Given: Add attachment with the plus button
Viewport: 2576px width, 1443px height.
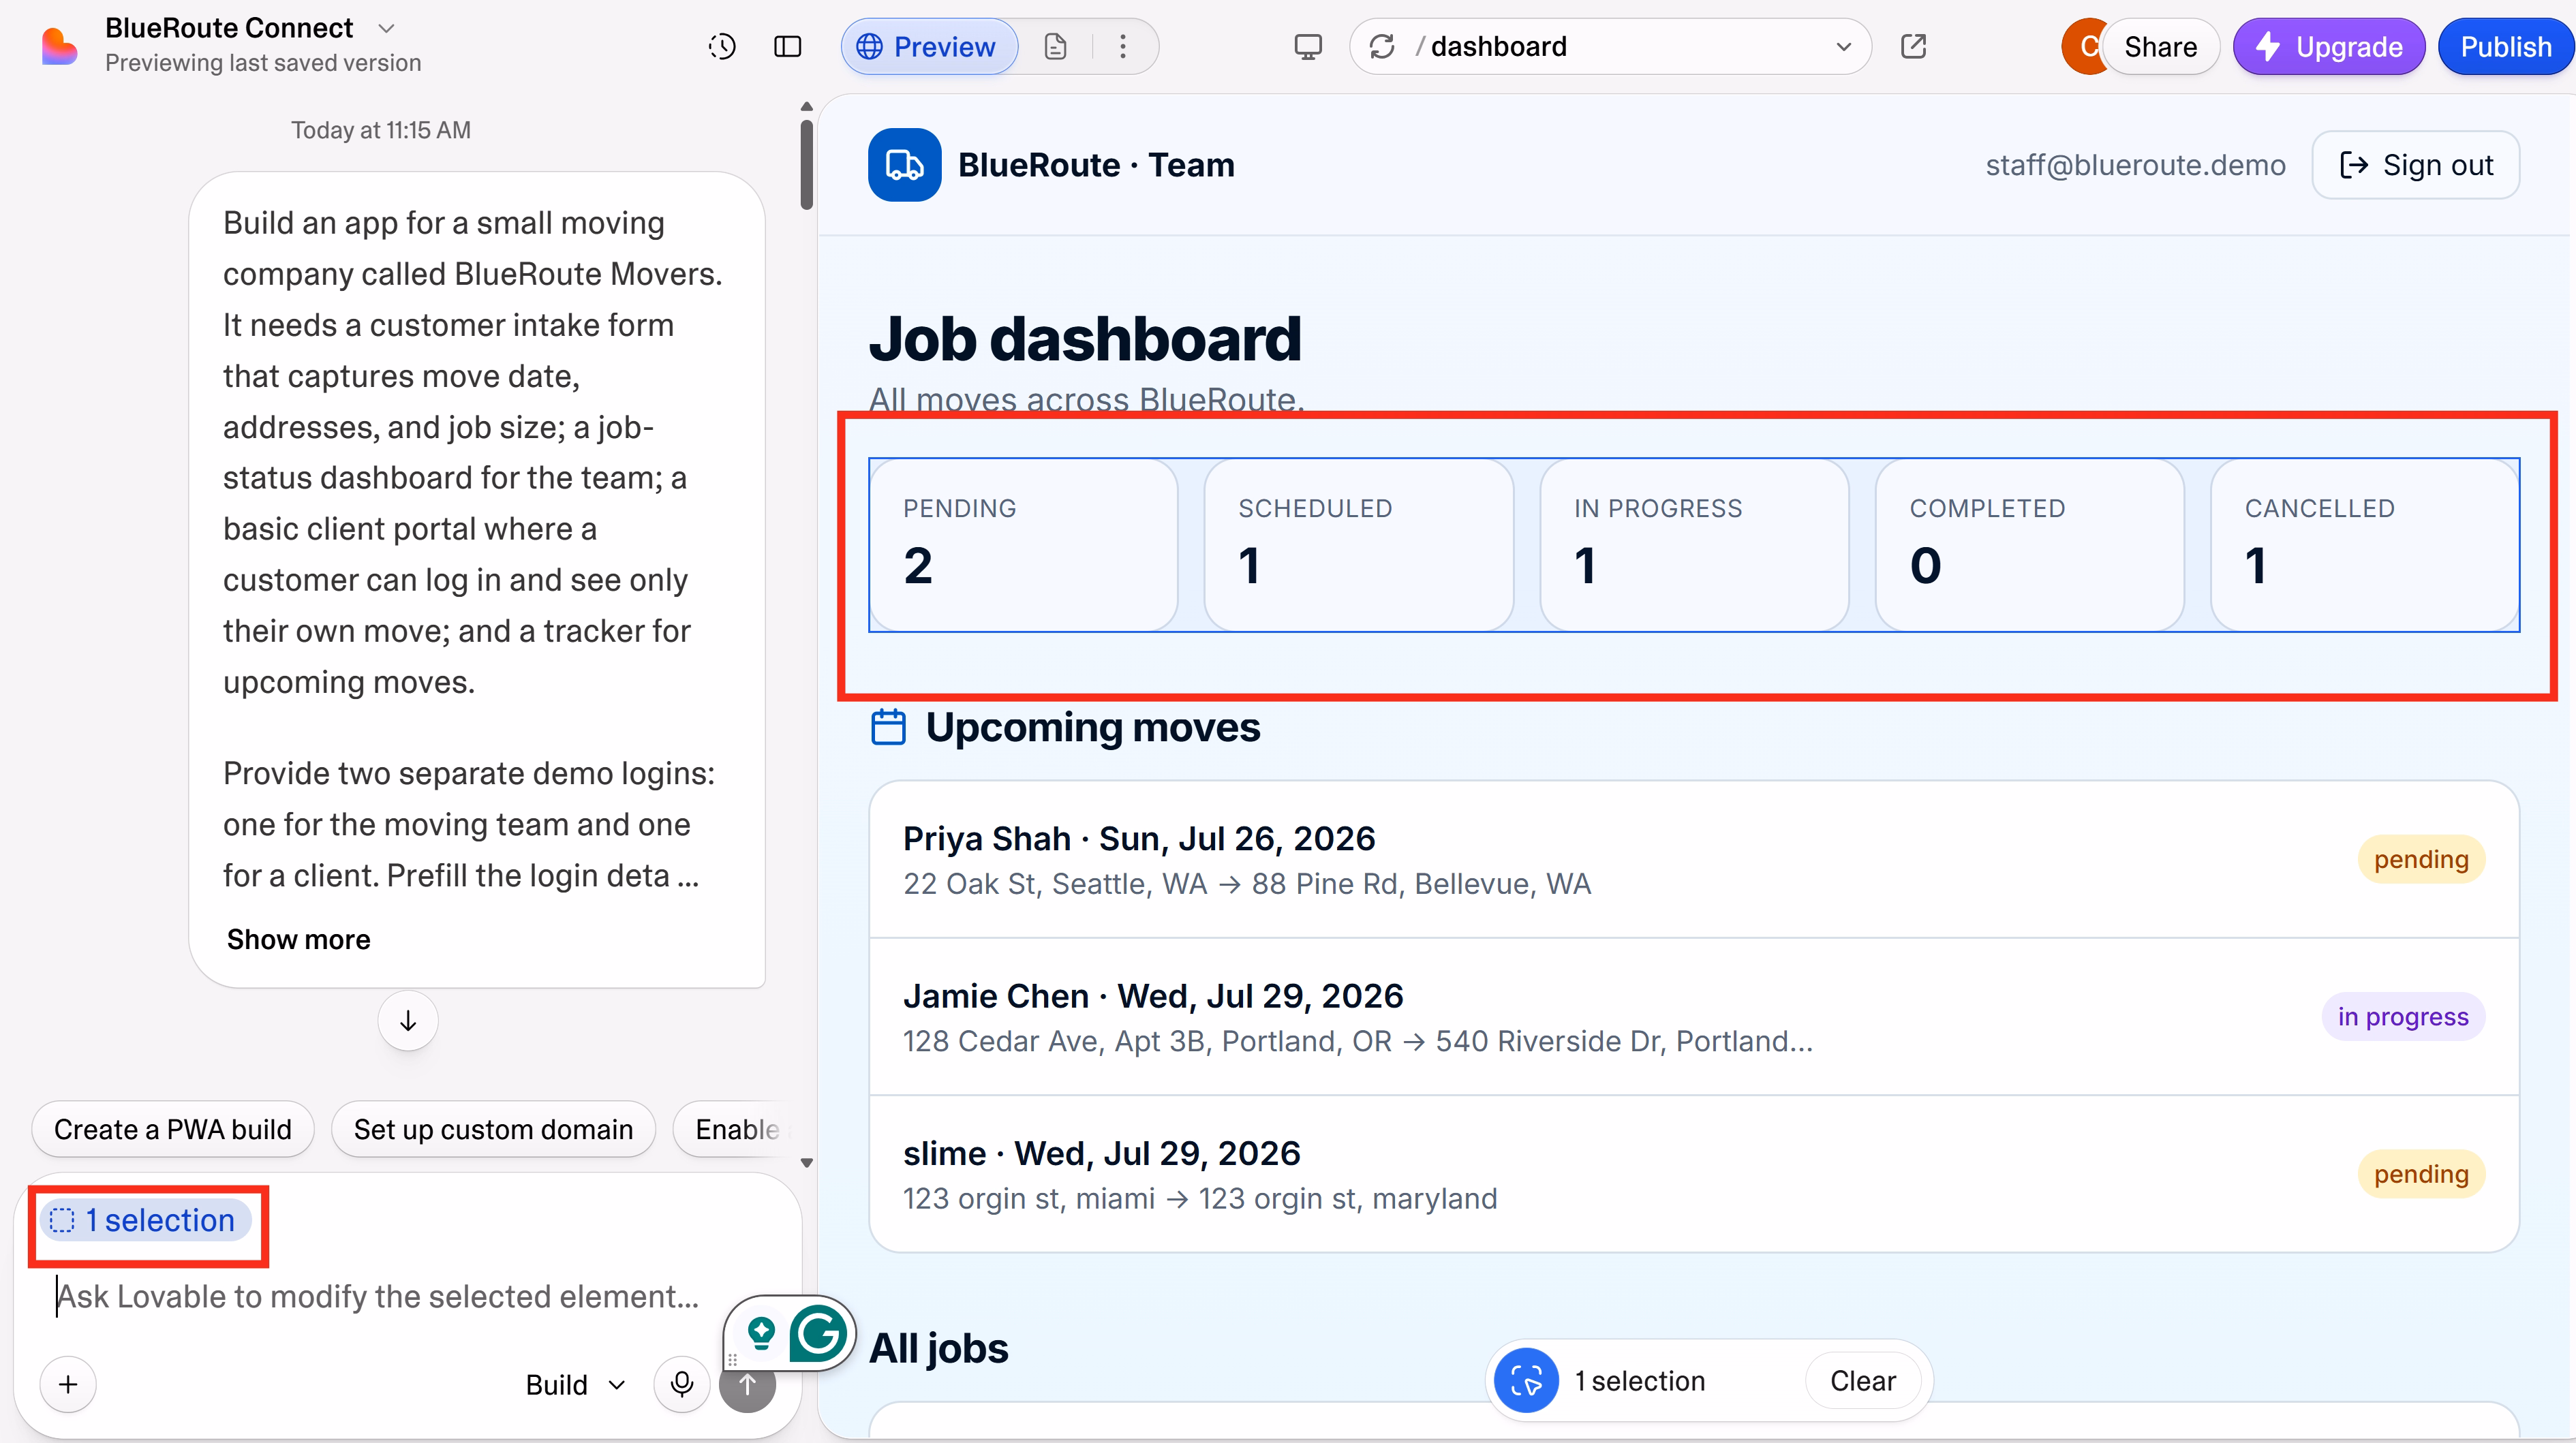Looking at the screenshot, I should coord(68,1385).
